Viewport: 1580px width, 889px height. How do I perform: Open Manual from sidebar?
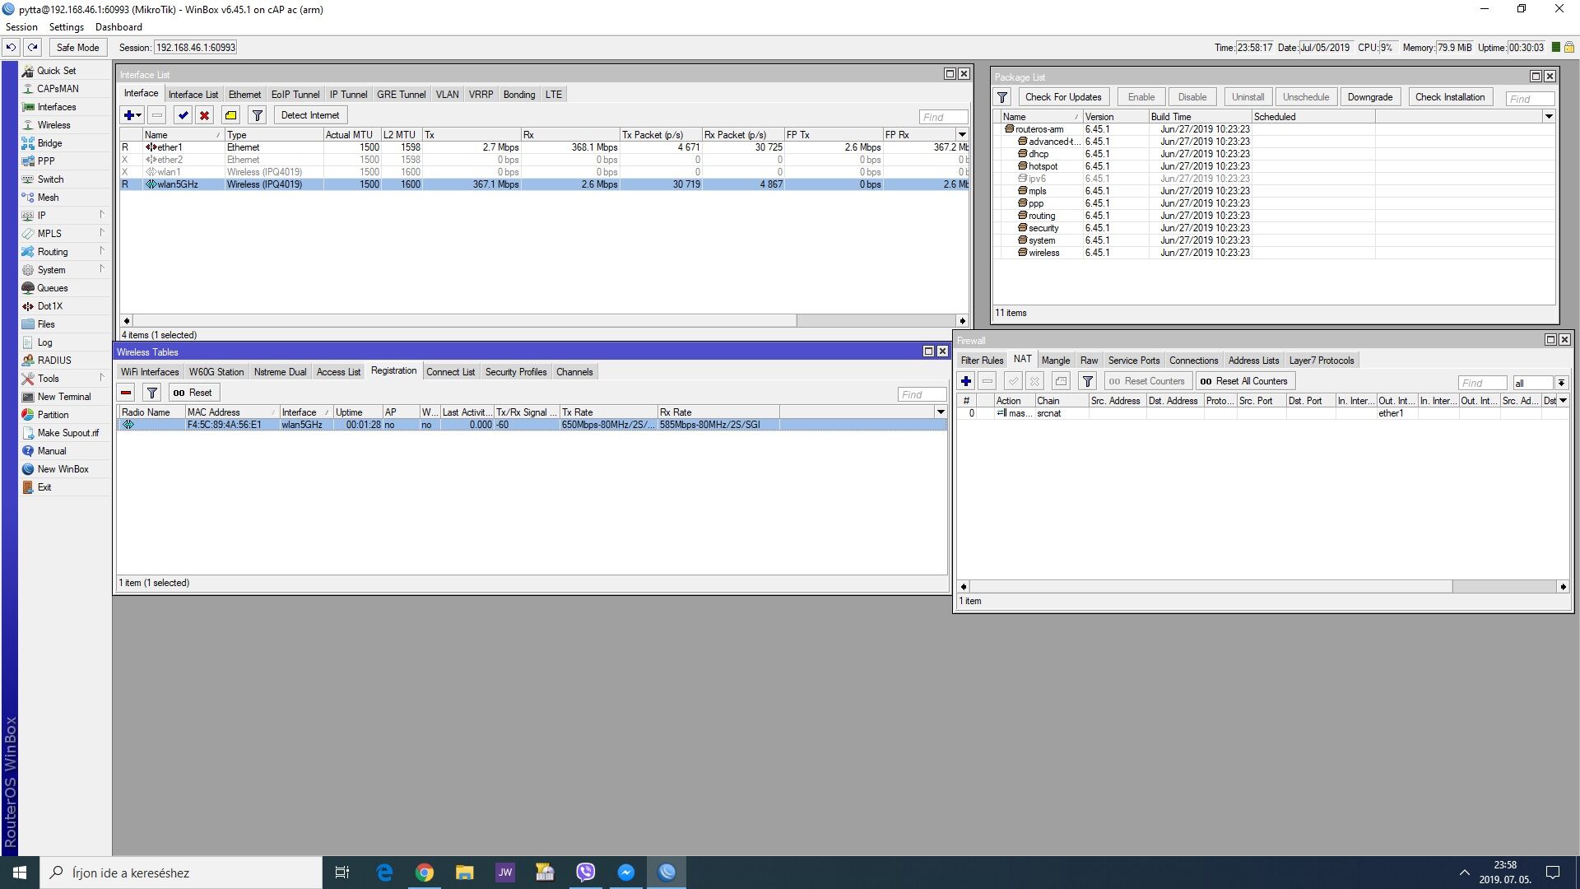(51, 451)
